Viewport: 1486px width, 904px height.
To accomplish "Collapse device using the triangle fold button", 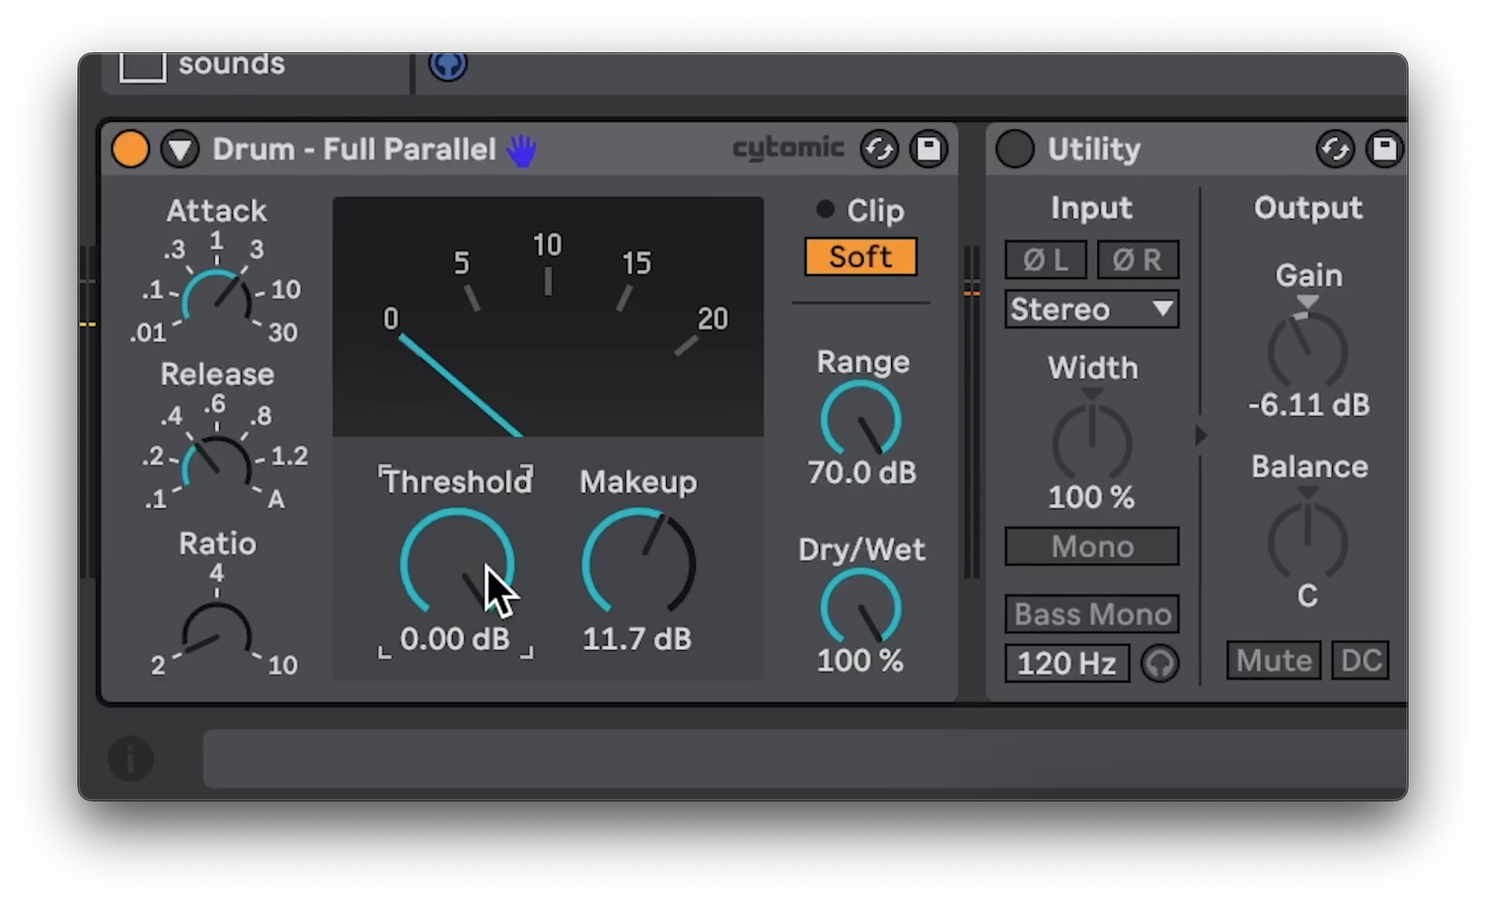I will [180, 149].
